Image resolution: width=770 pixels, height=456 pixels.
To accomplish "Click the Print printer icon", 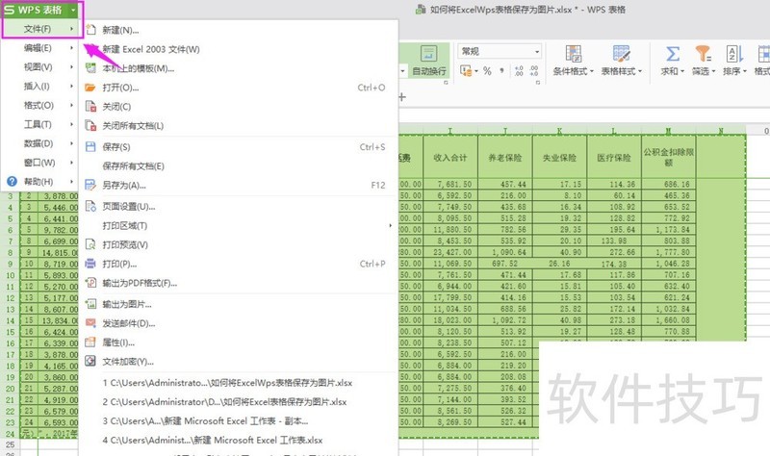I will pyautogui.click(x=90, y=264).
